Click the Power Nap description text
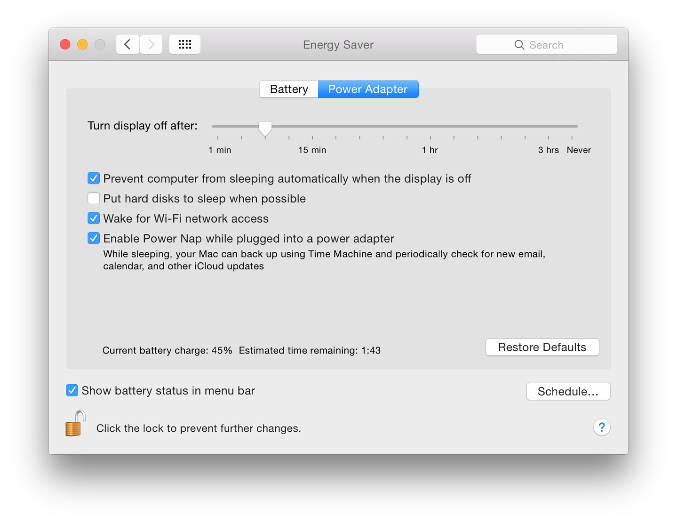The height and width of the screenshot is (524, 677). [x=324, y=260]
